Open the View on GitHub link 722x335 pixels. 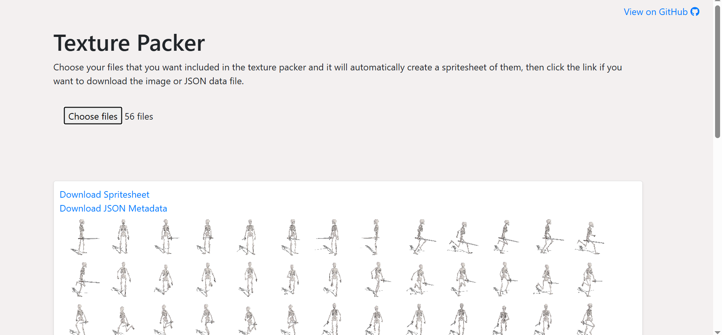tap(655, 12)
